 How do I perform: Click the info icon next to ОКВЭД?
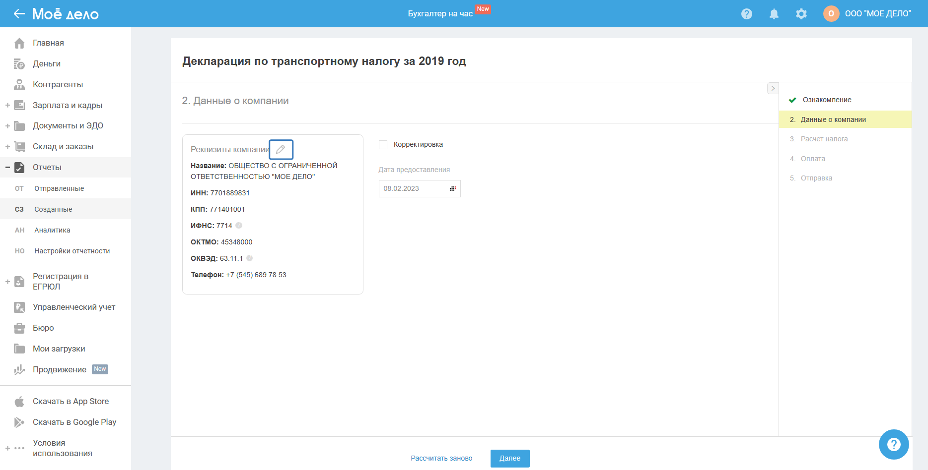tap(250, 258)
